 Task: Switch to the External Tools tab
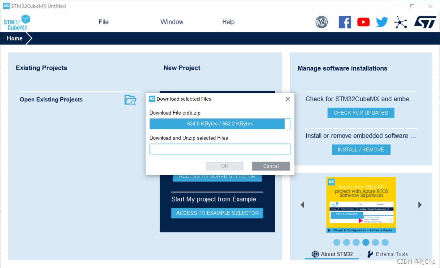click(387, 254)
